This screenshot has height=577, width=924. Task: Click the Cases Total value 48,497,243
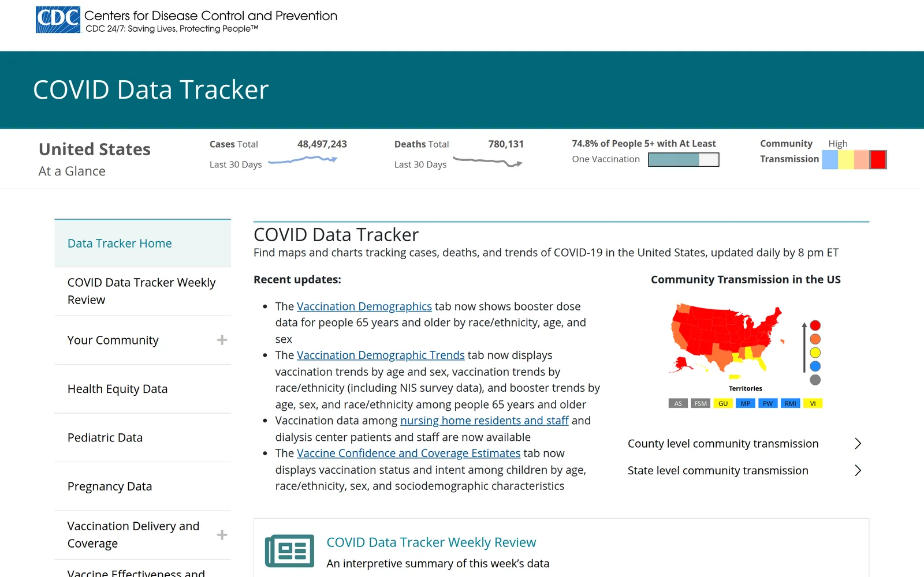click(x=322, y=144)
